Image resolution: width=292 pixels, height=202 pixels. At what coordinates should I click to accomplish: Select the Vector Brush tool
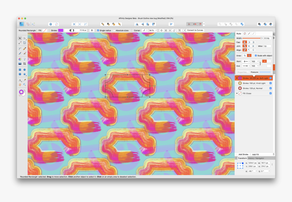pyautogui.click(x=24, y=53)
